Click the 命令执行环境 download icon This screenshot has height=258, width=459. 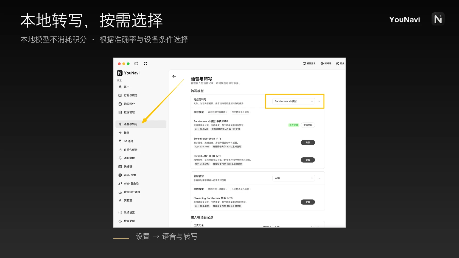click(x=120, y=192)
